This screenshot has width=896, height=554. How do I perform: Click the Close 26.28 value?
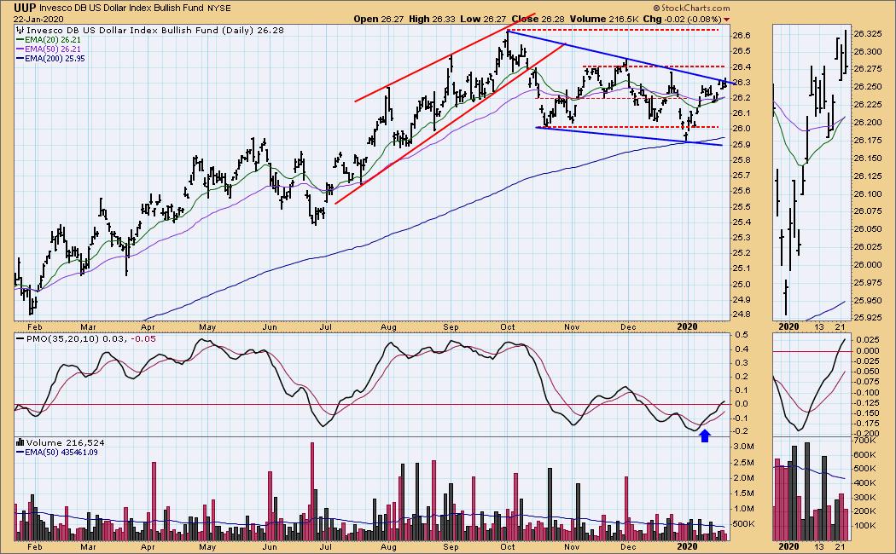click(538, 19)
